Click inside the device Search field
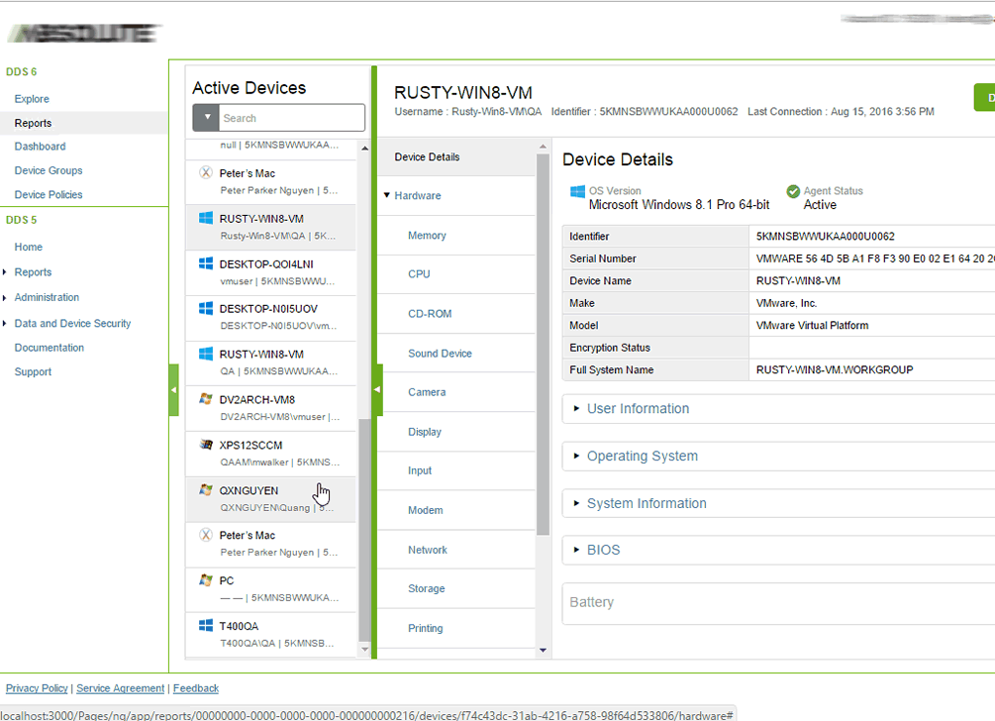The image size is (995, 721). click(x=292, y=117)
